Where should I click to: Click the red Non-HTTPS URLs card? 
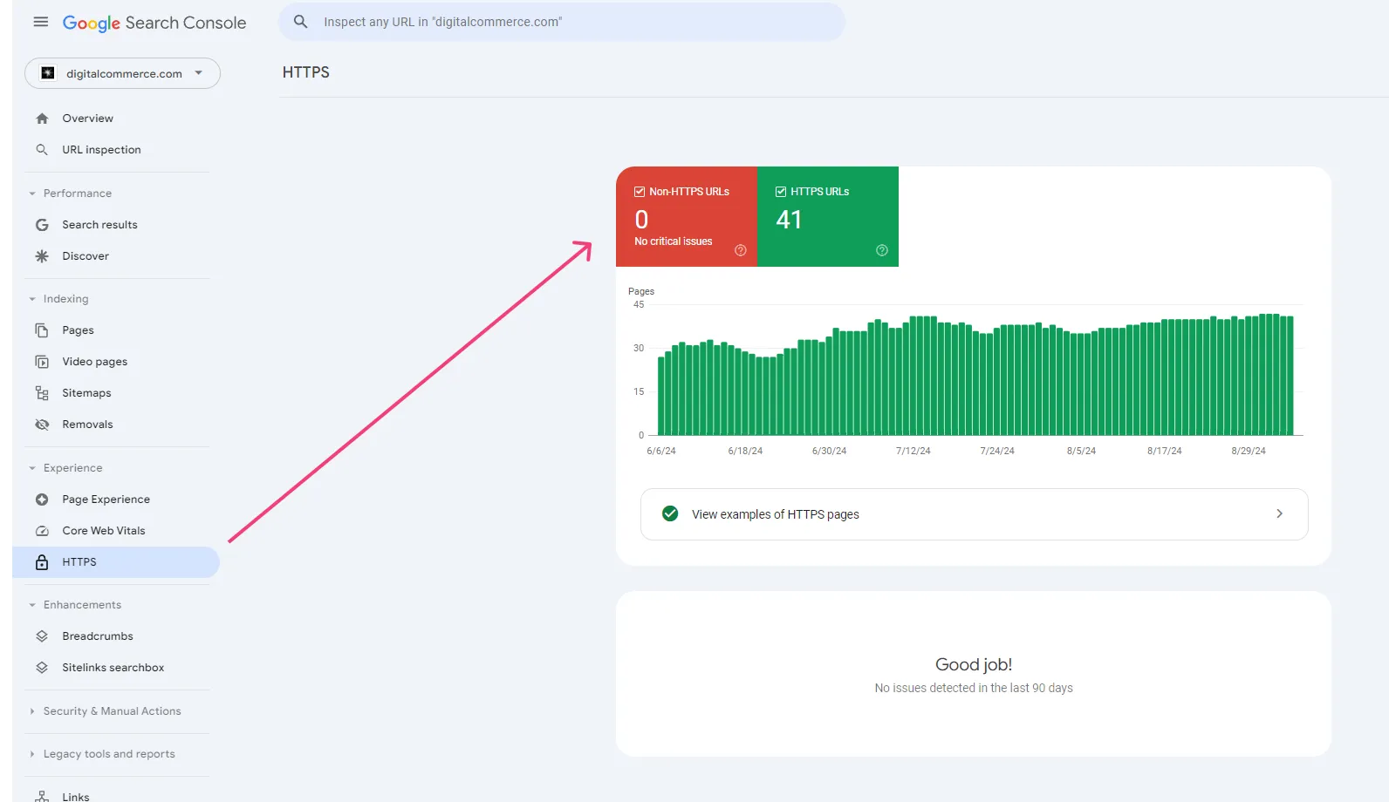(687, 216)
